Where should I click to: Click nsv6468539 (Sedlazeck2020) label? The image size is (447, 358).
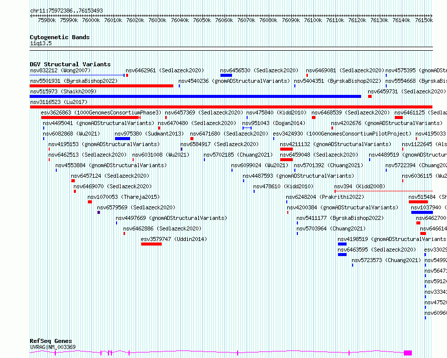351,112
